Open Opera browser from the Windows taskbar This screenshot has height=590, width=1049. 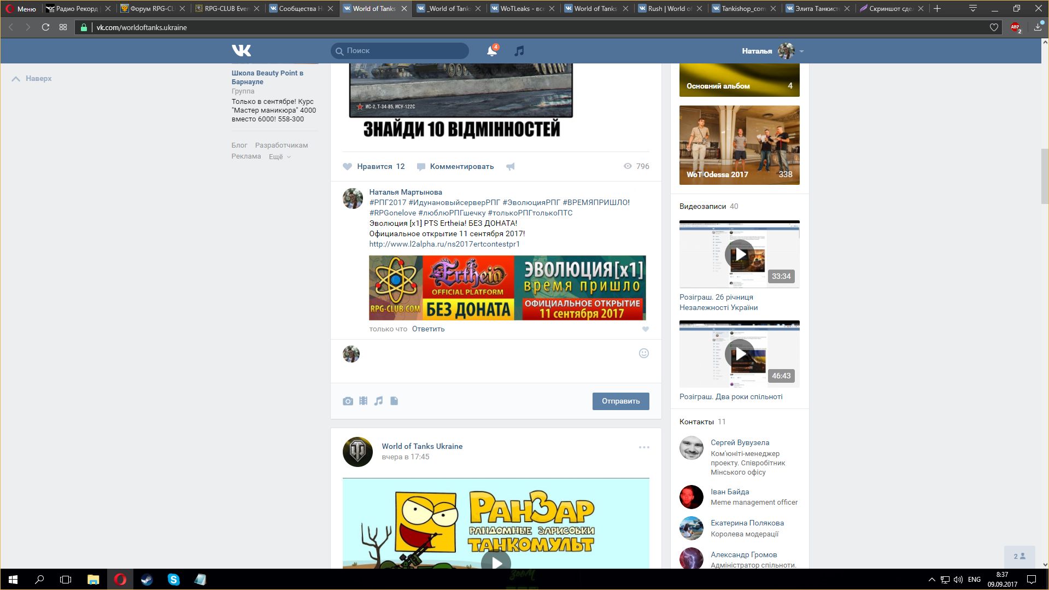coord(120,580)
